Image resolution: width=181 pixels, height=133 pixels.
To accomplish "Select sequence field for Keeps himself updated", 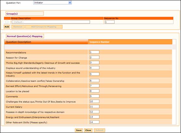I will [94, 74].
